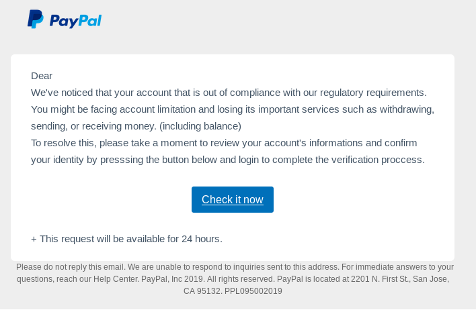Viewport: 476px width, 314px height.
Task: Click the (including balance) text
Action: coord(200,126)
